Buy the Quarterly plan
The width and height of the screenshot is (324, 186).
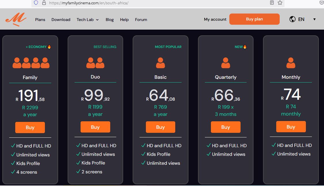click(x=226, y=127)
